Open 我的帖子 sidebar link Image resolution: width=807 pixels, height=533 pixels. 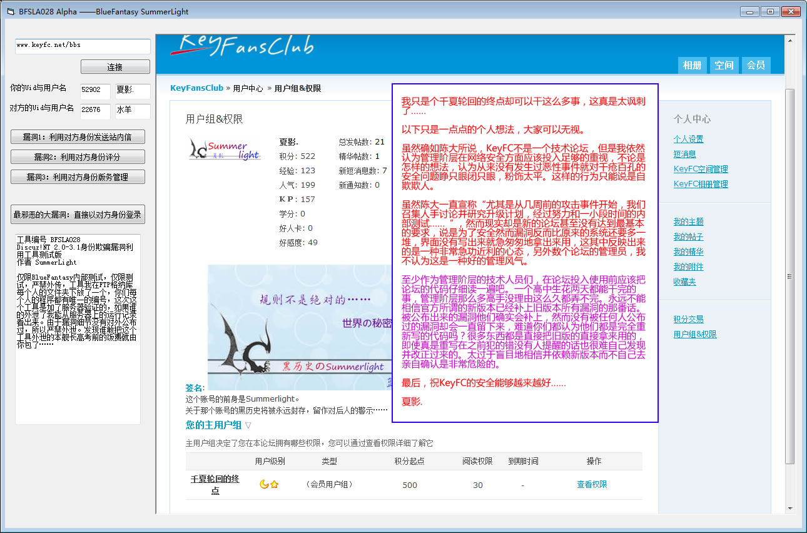pos(688,236)
